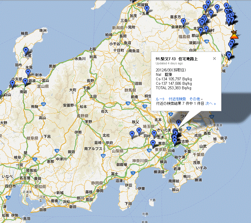Image resolution: width=251 pixels, height=223 pixels.
Task: Click the volcano icon on the east coast
Action: tap(234, 35)
